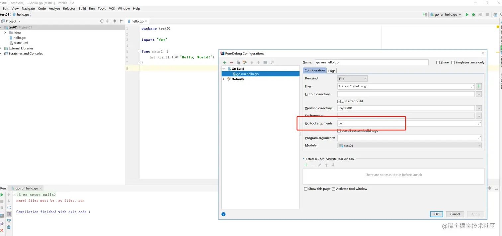Uncheck Run after build
Screen dimensions: 502x236
pos(350,101)
